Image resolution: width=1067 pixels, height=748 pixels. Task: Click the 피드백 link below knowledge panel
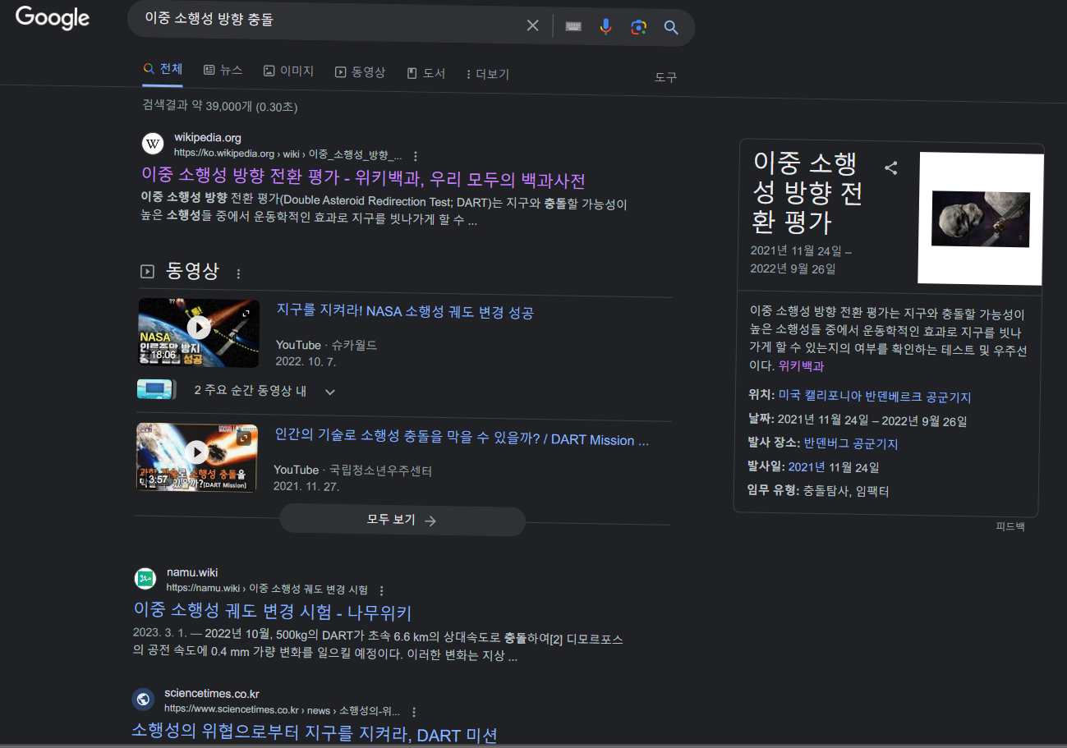click(x=1010, y=526)
